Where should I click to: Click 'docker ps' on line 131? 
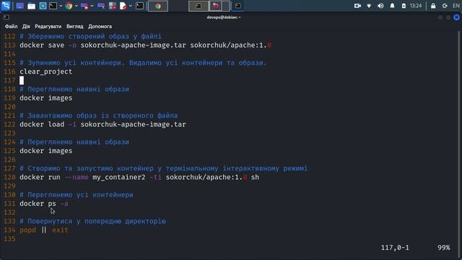(x=38, y=204)
